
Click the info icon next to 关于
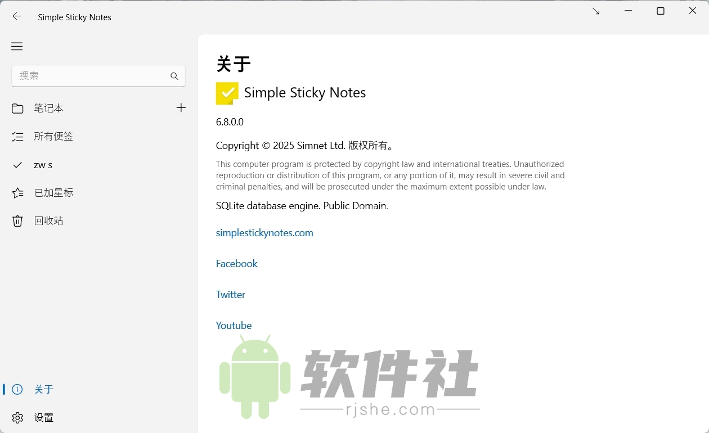point(17,389)
